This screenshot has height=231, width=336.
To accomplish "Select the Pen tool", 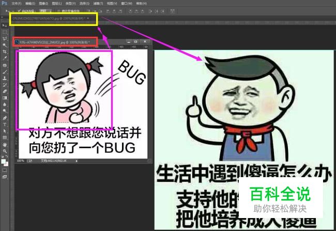I will pos(5,118).
